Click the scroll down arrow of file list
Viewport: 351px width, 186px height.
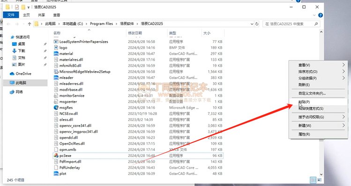point(321,174)
